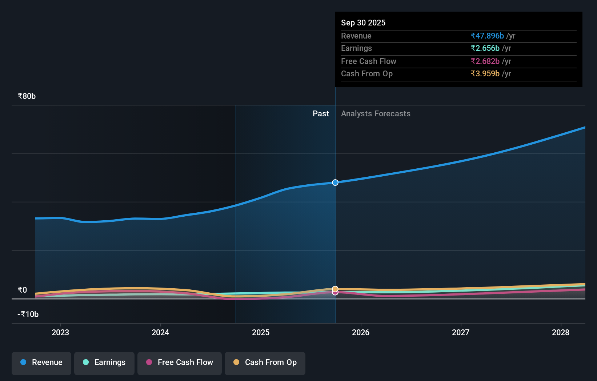Click the Cash From Op legend button
This screenshot has width=597, height=381.
pos(265,362)
